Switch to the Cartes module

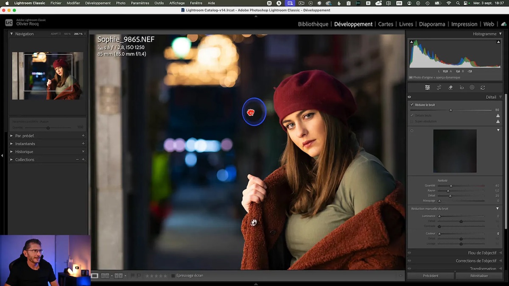pos(386,24)
